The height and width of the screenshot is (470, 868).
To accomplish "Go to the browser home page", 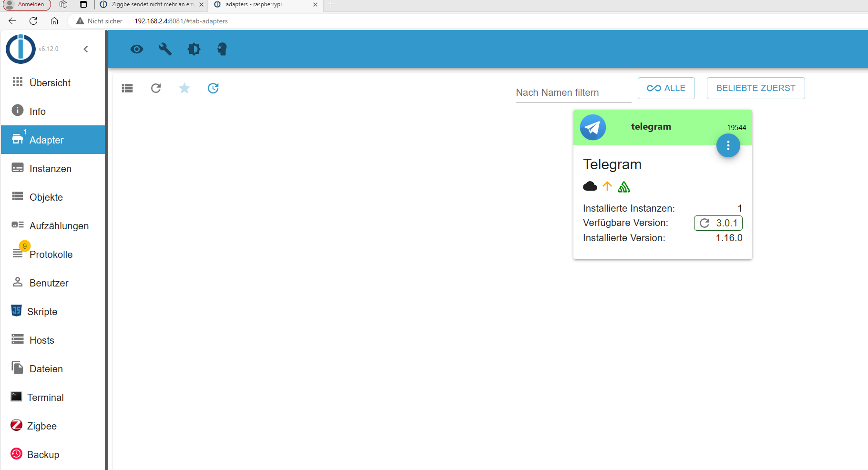I will [54, 21].
